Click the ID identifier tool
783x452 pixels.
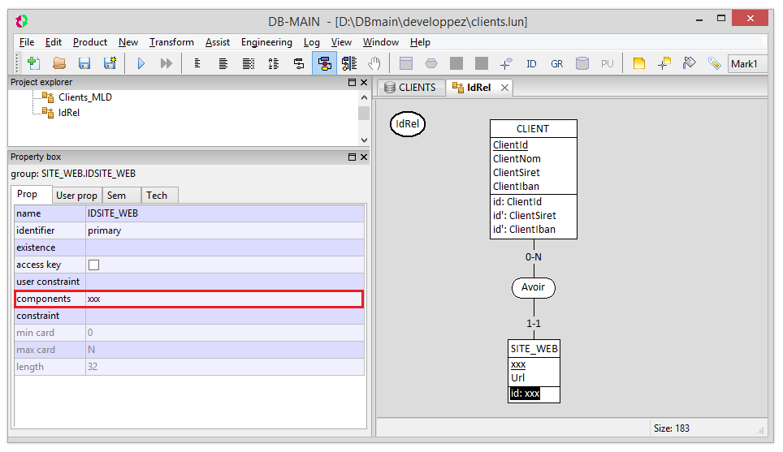(x=531, y=64)
